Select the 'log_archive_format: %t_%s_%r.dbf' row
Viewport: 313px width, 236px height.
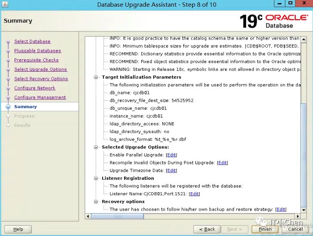pos(148,139)
